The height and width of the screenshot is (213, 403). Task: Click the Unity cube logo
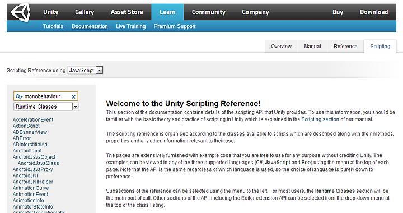(20, 12)
